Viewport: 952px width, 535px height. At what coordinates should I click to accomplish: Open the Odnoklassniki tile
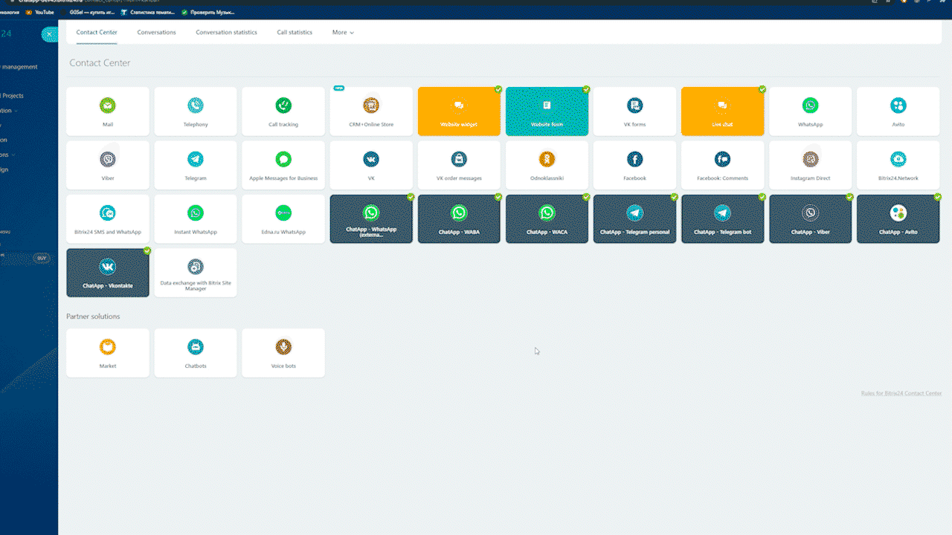pyautogui.click(x=547, y=165)
